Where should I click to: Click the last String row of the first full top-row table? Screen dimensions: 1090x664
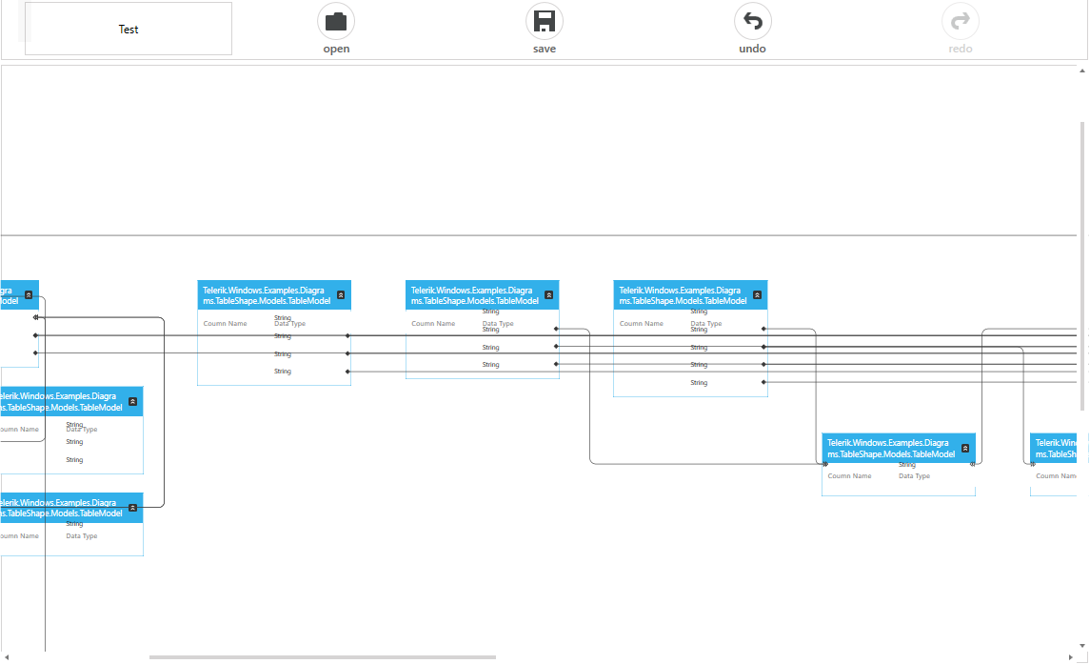(x=282, y=372)
